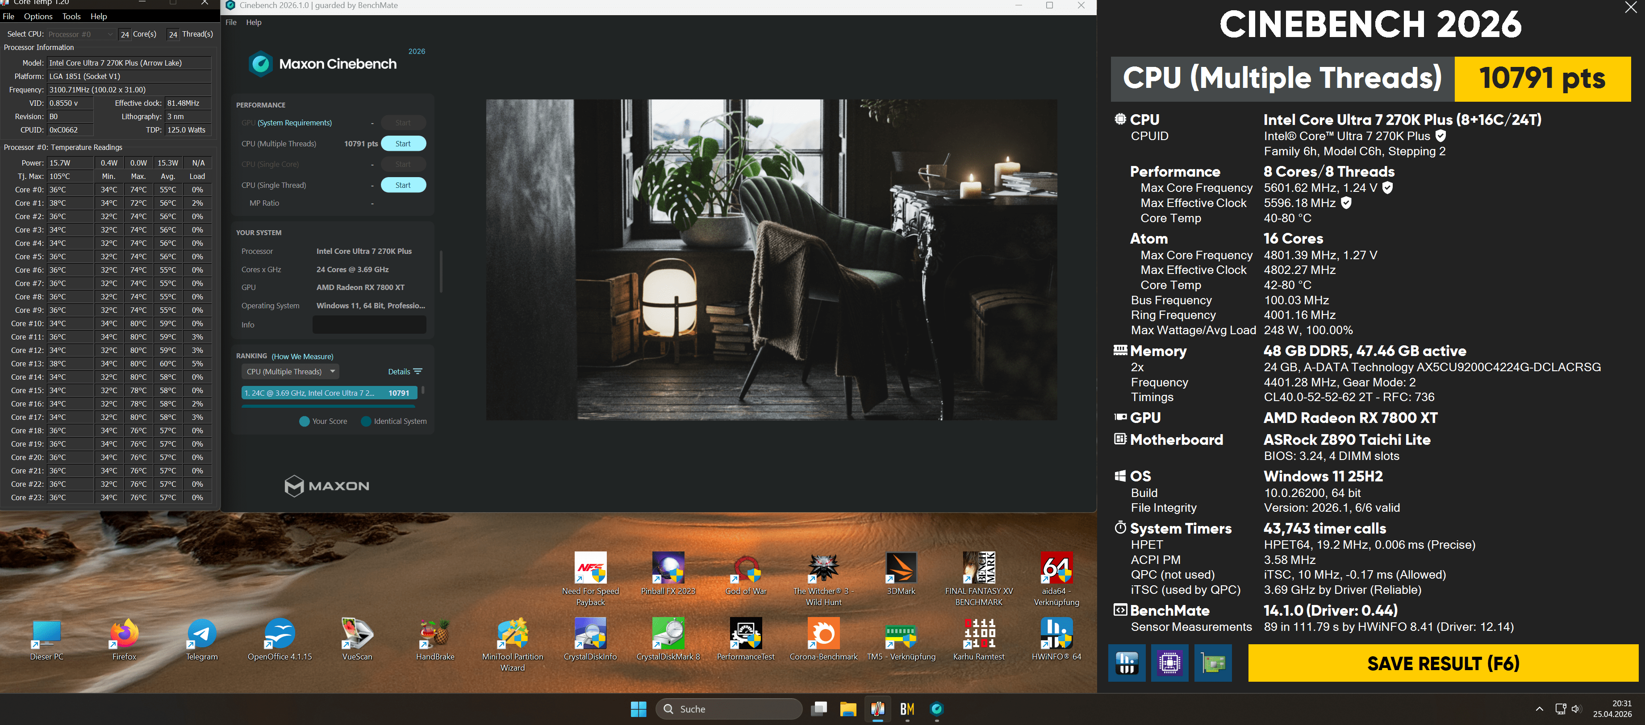
Task: Click the SAVE RESULT (F6) button
Action: click(x=1443, y=664)
